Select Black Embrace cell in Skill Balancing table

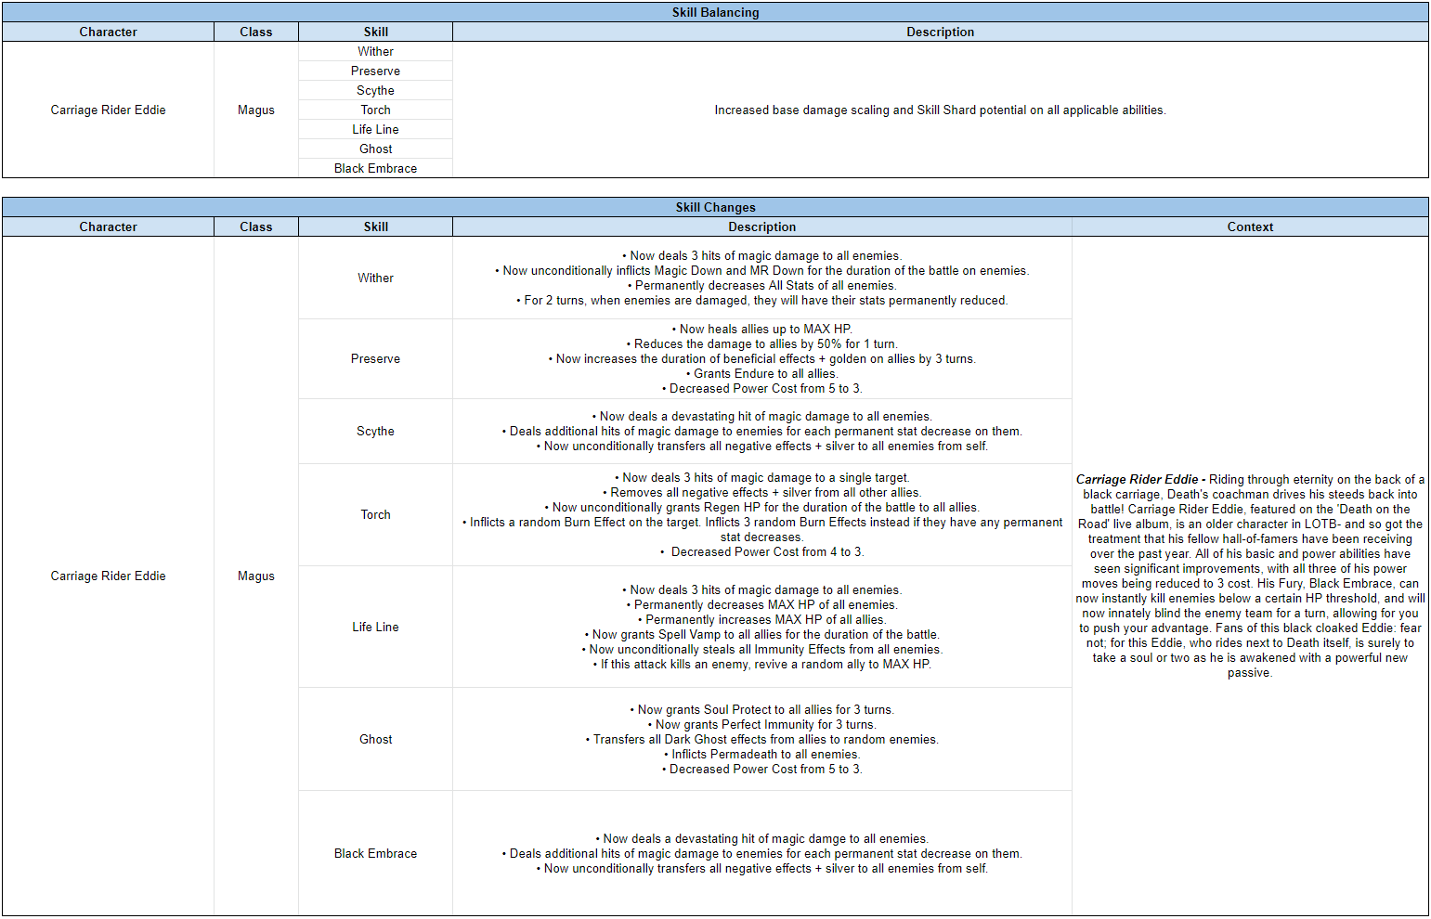click(375, 168)
